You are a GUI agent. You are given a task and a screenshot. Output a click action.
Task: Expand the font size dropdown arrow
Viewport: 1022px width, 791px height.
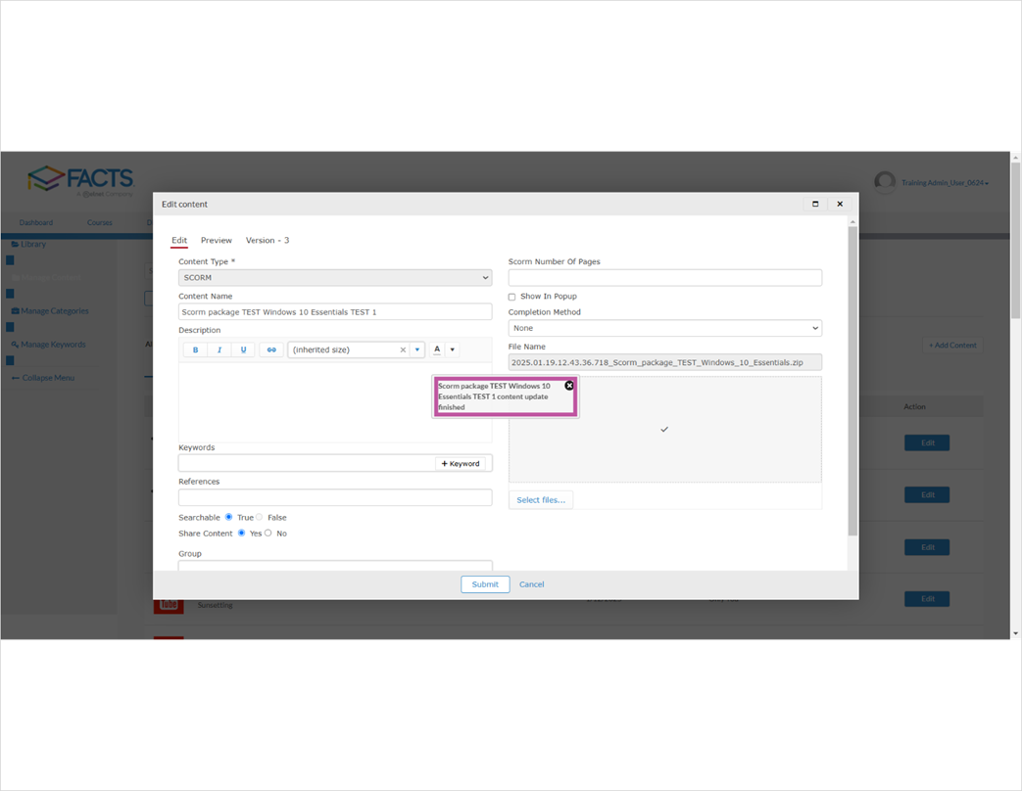[x=417, y=349]
